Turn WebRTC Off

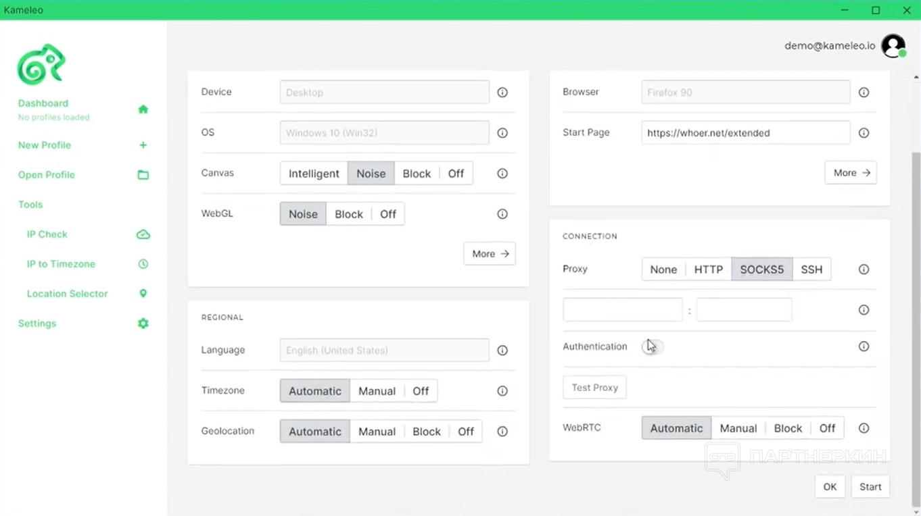[827, 428]
